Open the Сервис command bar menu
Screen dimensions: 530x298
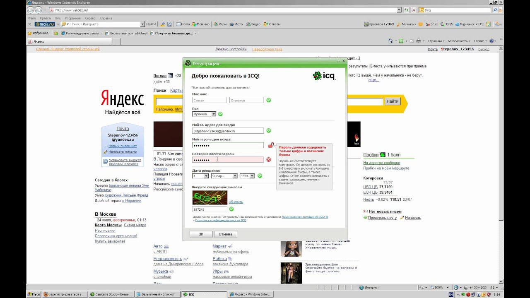[x=480, y=41]
